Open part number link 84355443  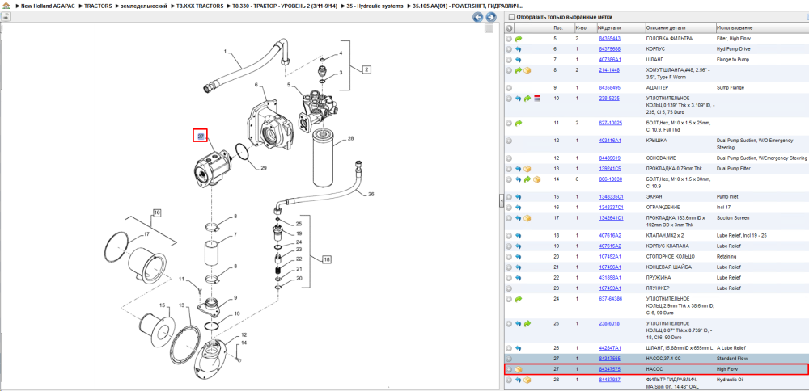tap(609, 39)
